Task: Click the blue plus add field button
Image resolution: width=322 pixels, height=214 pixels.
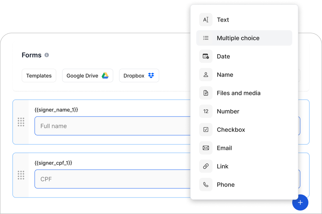Action: tap(300, 203)
